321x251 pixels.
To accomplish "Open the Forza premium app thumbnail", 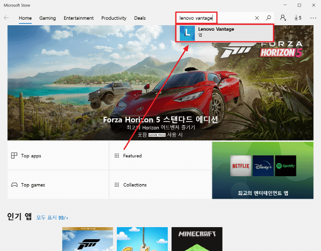I will click(88, 239).
